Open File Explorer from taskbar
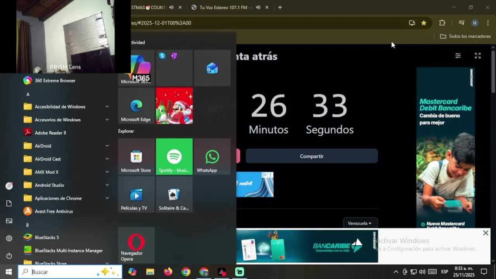This screenshot has width=496, height=279. [x=150, y=272]
